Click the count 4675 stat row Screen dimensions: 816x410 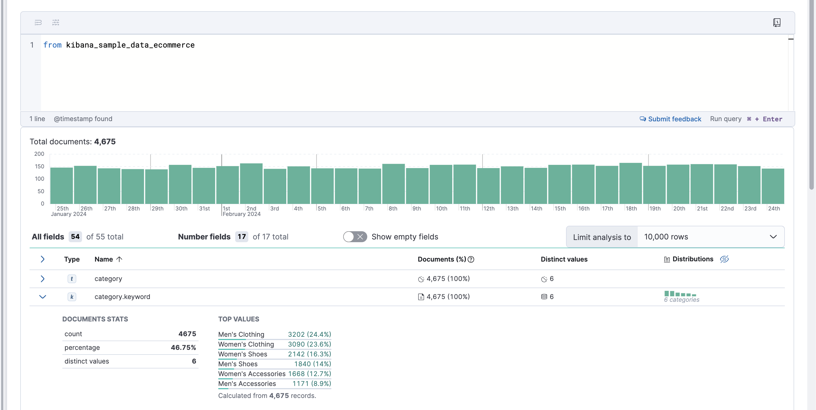point(130,334)
